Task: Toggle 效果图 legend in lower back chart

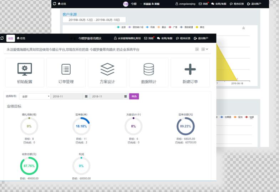Action: (225, 117)
